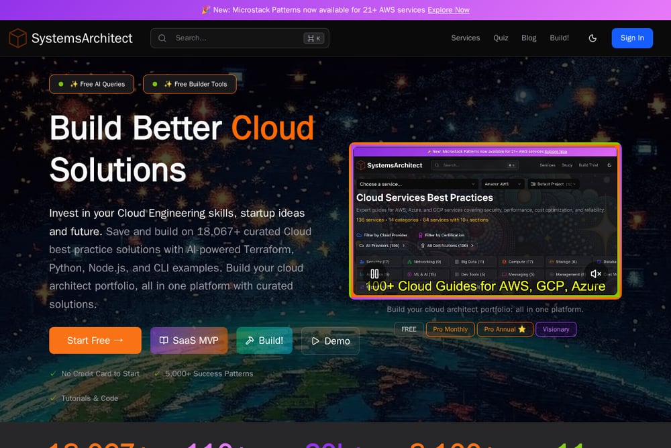Select the Pro Monthly plan tab
The width and height of the screenshot is (671, 448).
click(450, 329)
